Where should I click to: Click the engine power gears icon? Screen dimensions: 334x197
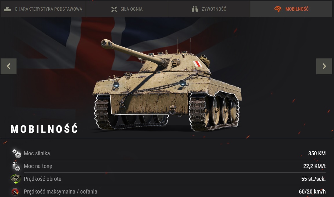pos(16,153)
